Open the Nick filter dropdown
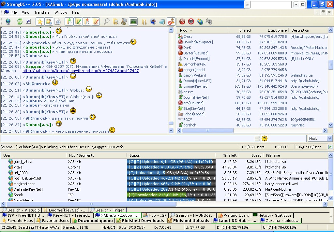 (329, 138)
